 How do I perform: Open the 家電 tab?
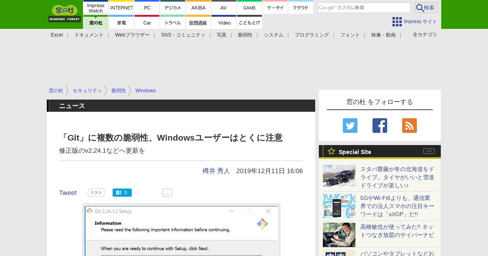[x=122, y=22]
